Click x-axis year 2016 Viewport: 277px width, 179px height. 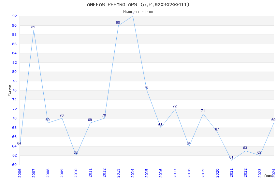point(161,173)
